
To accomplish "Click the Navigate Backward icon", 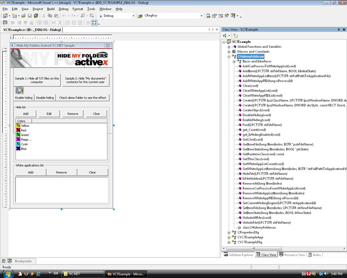I will point(83,16).
